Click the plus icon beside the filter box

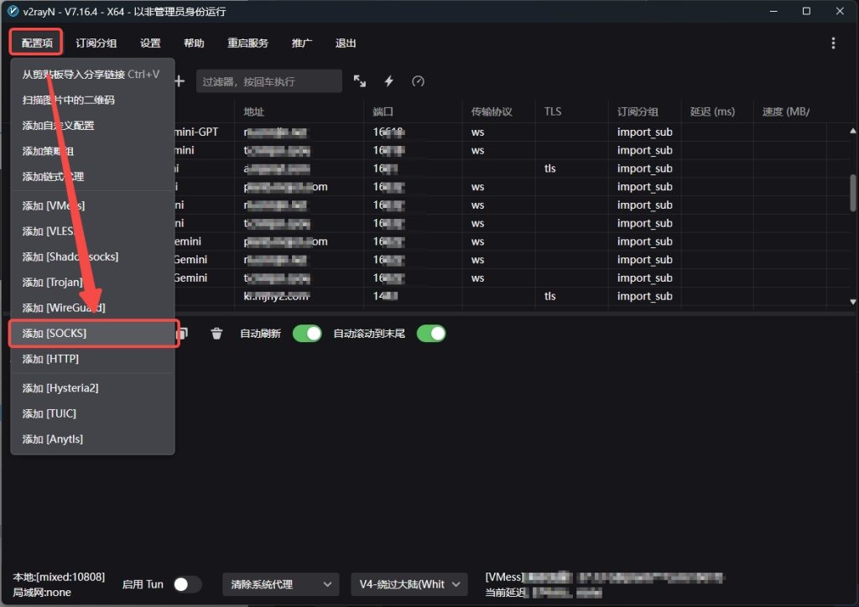point(179,81)
